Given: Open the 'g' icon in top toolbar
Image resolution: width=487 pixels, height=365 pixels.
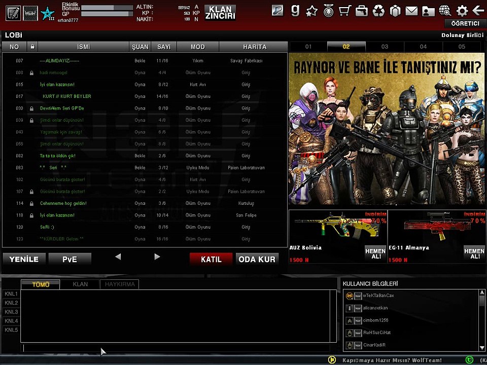Looking at the screenshot, I should 295,11.
